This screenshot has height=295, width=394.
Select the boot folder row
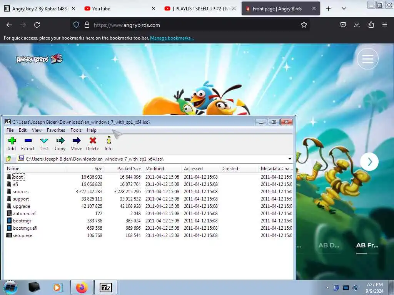149,177
